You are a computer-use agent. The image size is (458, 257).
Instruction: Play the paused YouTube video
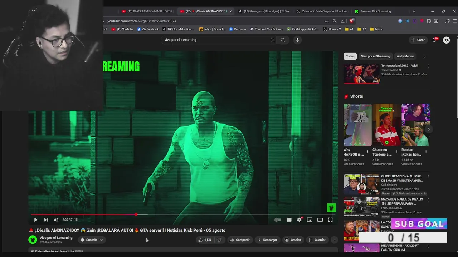(x=36, y=220)
